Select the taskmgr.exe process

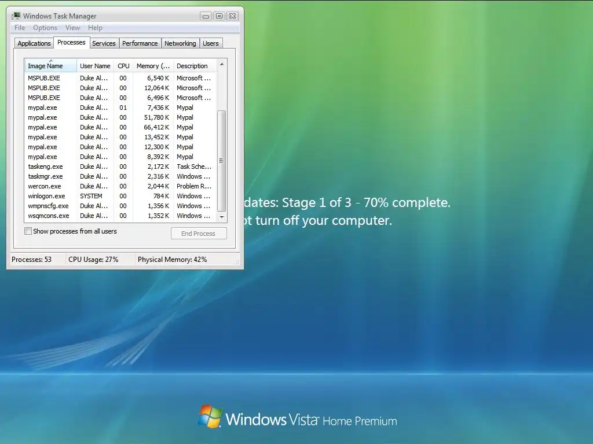click(120, 176)
